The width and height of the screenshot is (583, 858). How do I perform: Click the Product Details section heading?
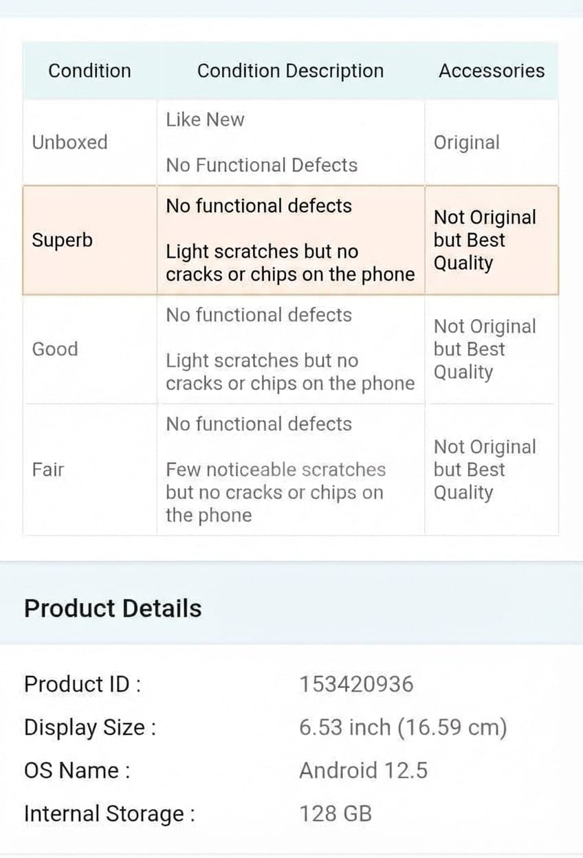[113, 608]
